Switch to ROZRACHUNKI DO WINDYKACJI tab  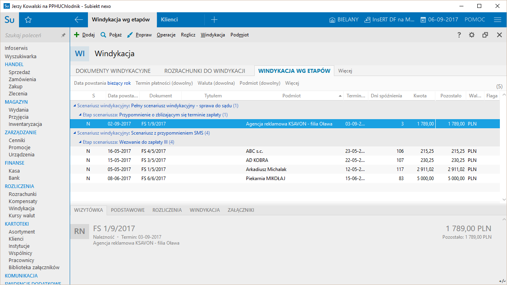pyautogui.click(x=205, y=71)
